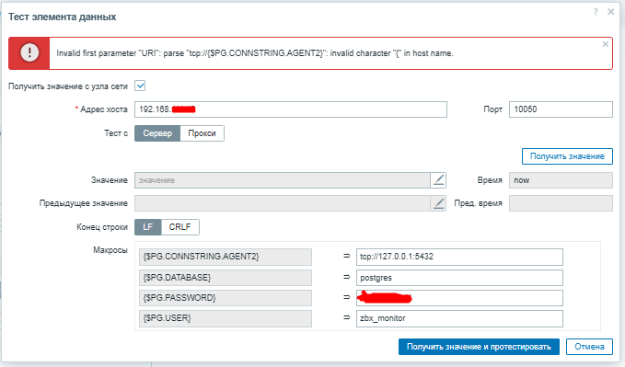The image size is (625, 367).
Task: Click the error message text
Action: [x=255, y=53]
